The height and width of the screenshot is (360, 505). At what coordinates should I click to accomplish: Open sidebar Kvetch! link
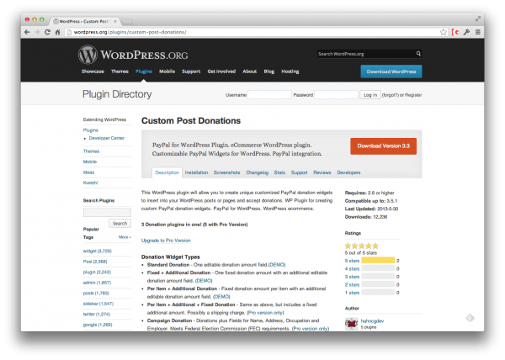[x=91, y=183]
